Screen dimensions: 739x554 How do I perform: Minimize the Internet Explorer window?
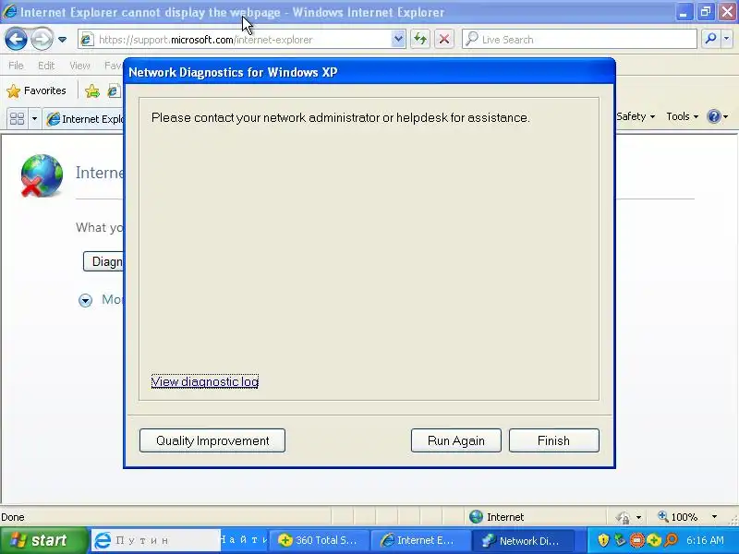point(683,12)
